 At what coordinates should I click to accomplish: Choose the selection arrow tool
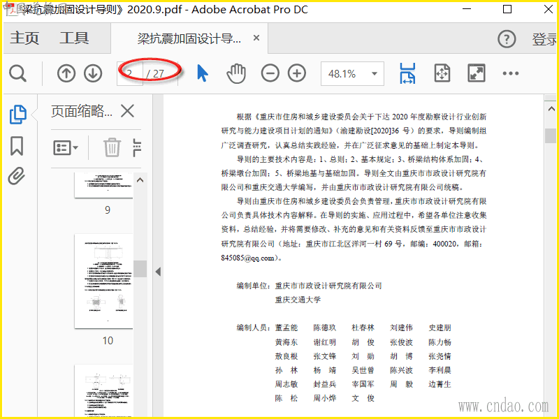pos(203,73)
